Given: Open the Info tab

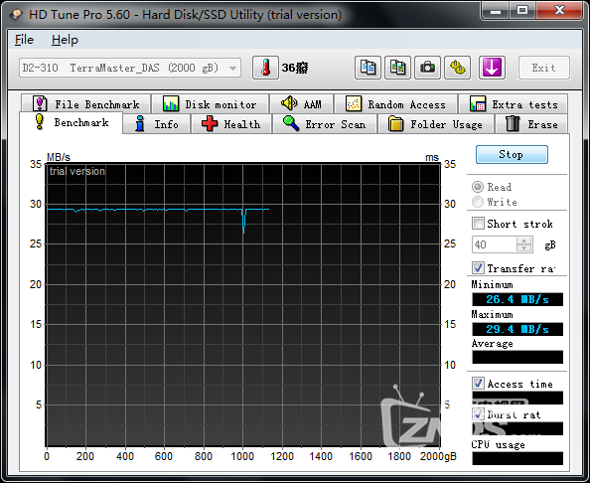Looking at the screenshot, I should click(157, 124).
